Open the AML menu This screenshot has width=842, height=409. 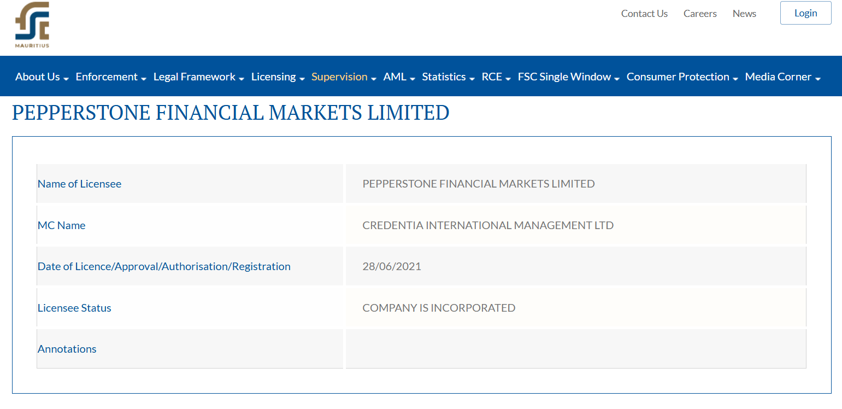pos(399,77)
